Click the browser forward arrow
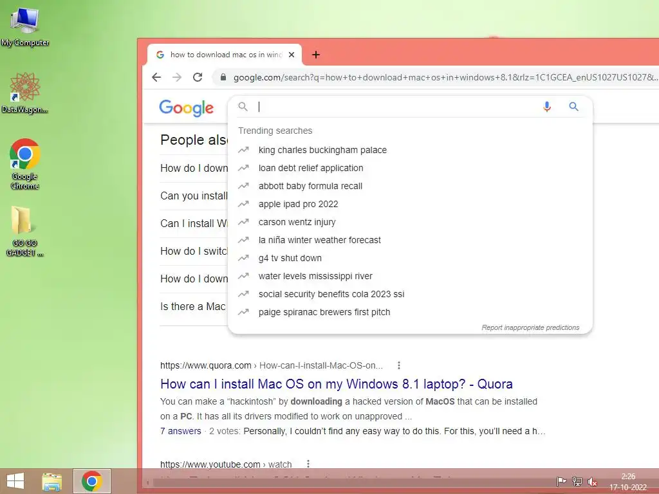The image size is (659, 494). point(177,77)
